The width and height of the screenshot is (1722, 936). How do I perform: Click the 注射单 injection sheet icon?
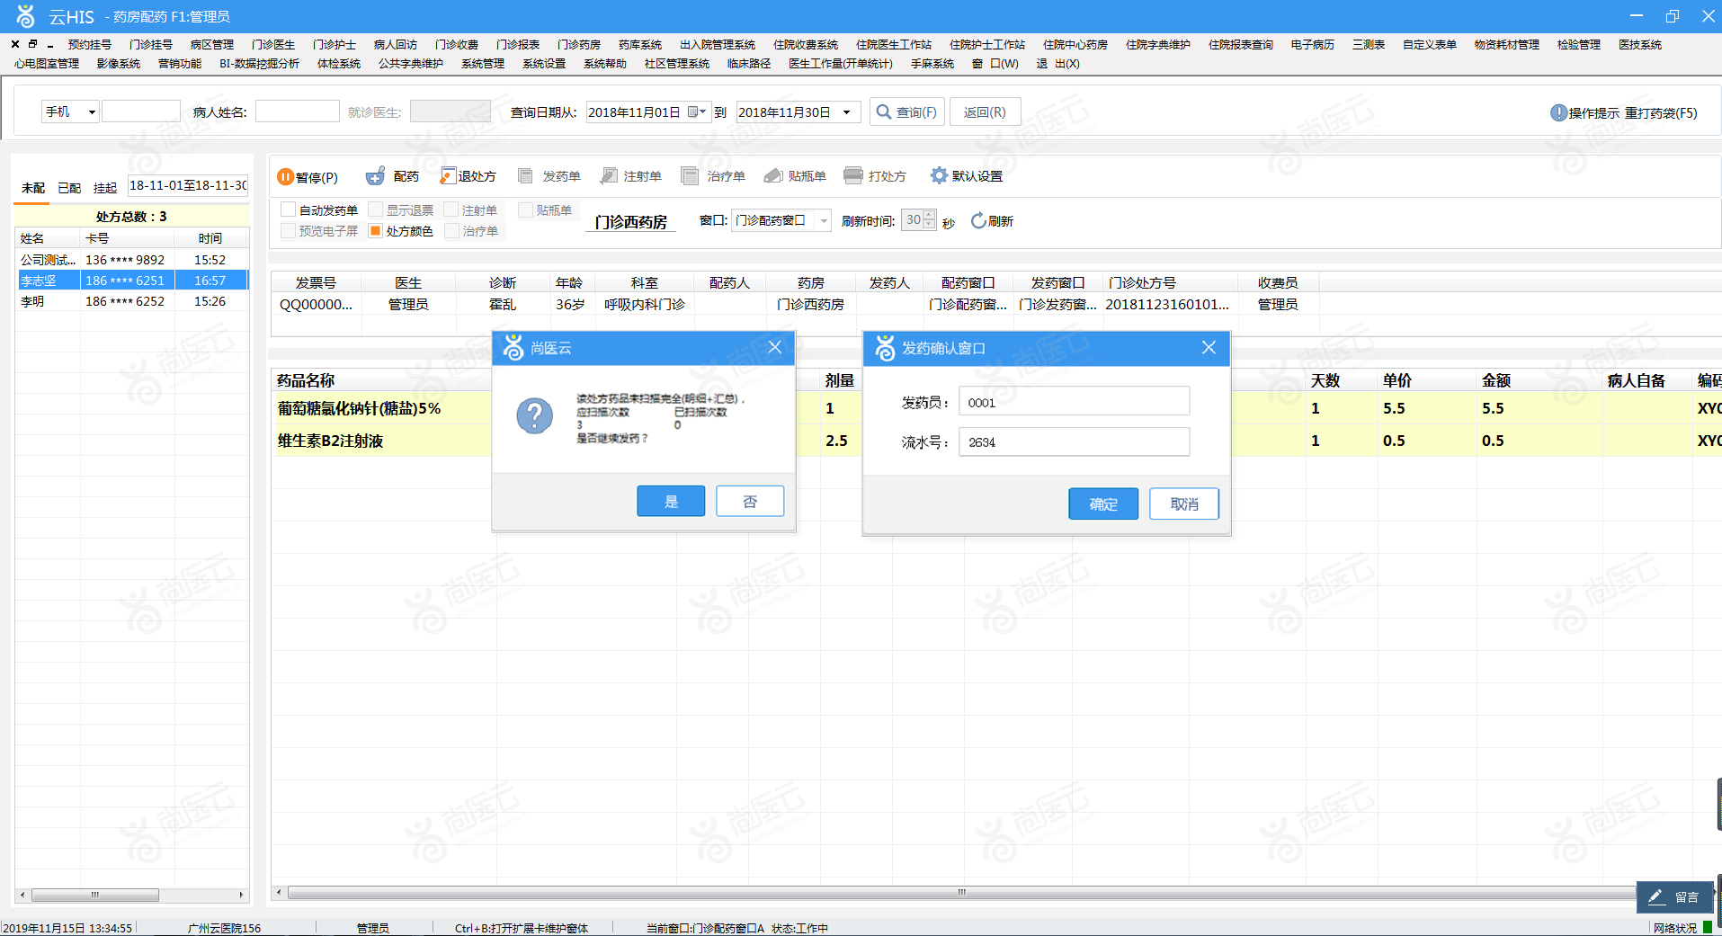pyautogui.click(x=609, y=176)
